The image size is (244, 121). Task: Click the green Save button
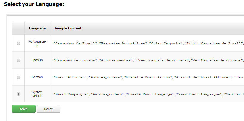click(24, 109)
